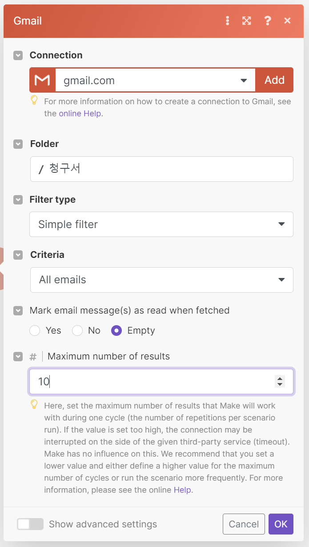The height and width of the screenshot is (547, 309).
Task: Click the lightbulb hint icon under Connection
Action: tap(34, 101)
